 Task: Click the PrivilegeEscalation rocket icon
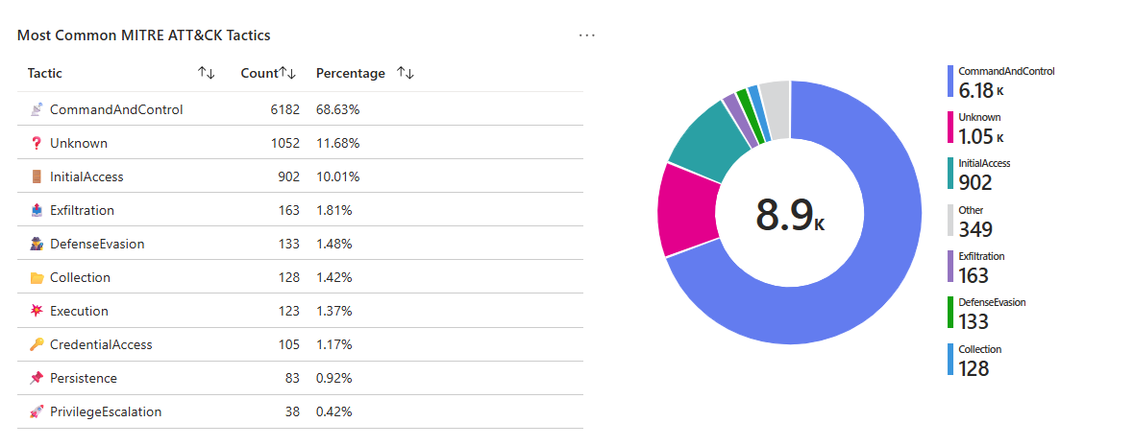click(37, 411)
